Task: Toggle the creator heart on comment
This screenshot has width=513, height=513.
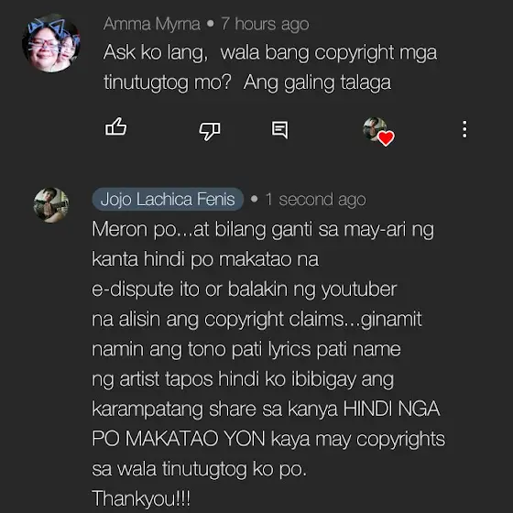Action: pyautogui.click(x=379, y=131)
